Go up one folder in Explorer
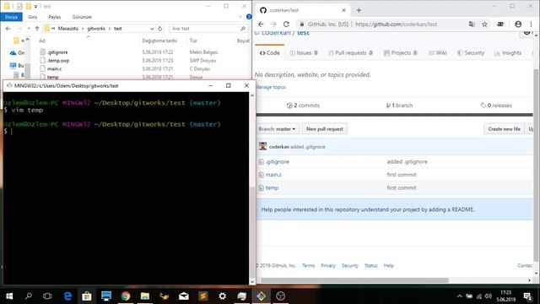The height and width of the screenshot is (304, 540). pyautogui.click(x=37, y=29)
